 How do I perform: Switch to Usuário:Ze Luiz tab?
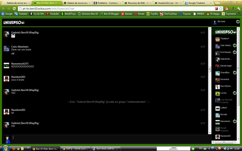pos(168,3)
